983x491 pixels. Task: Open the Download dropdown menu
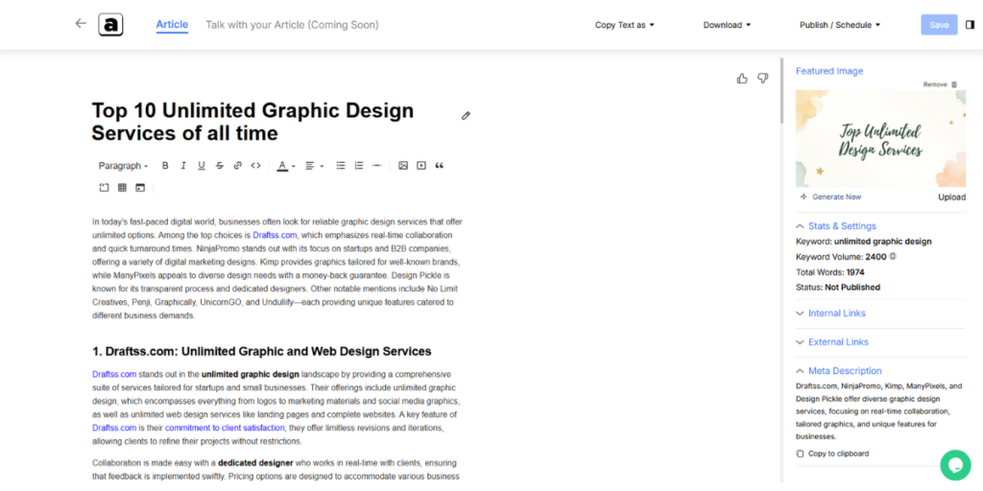(728, 25)
